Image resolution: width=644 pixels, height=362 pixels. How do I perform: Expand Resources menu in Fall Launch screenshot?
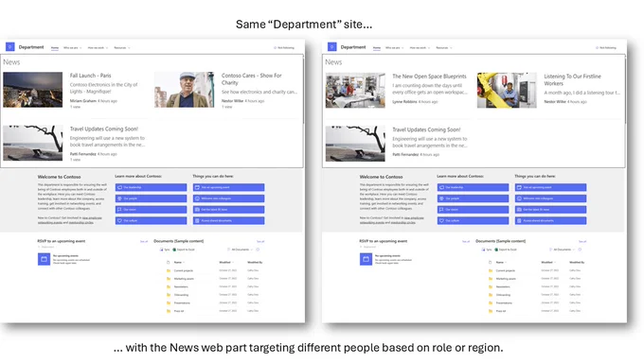pos(122,47)
